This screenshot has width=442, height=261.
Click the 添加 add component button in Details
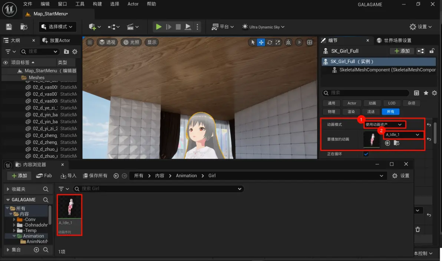(402, 51)
